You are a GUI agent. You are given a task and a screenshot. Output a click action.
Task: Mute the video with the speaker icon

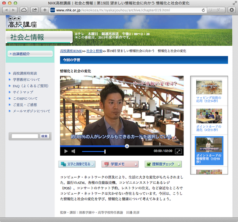tap(74, 151)
